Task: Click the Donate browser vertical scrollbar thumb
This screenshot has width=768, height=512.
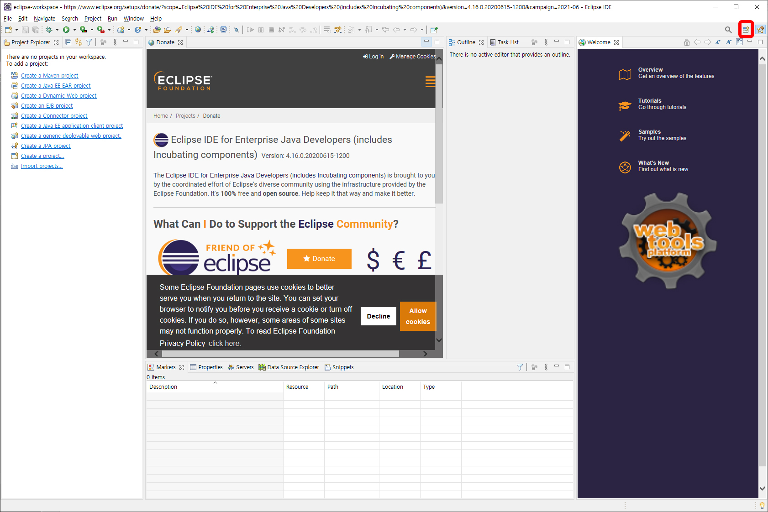Action: coord(439,133)
